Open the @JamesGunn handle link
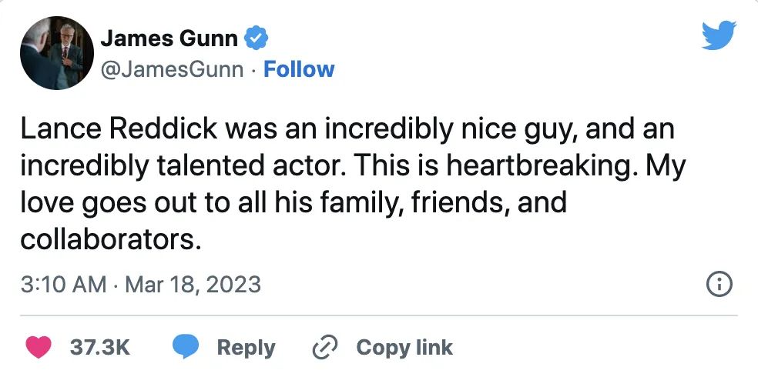 (x=172, y=69)
